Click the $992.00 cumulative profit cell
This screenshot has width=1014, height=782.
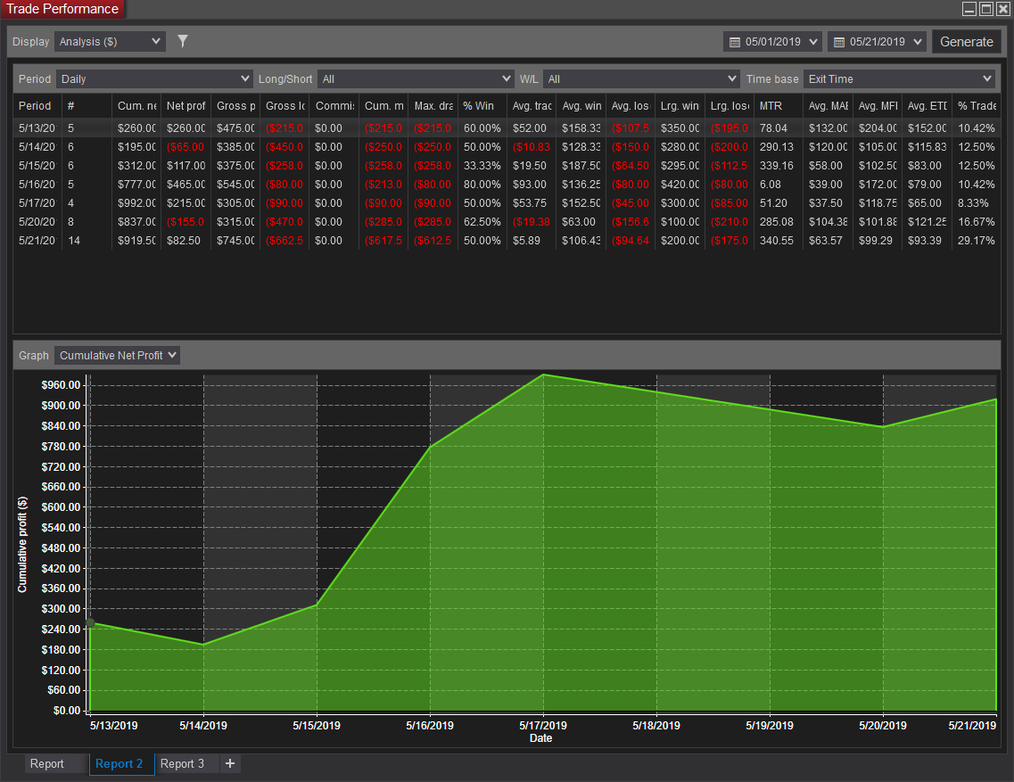coord(136,203)
